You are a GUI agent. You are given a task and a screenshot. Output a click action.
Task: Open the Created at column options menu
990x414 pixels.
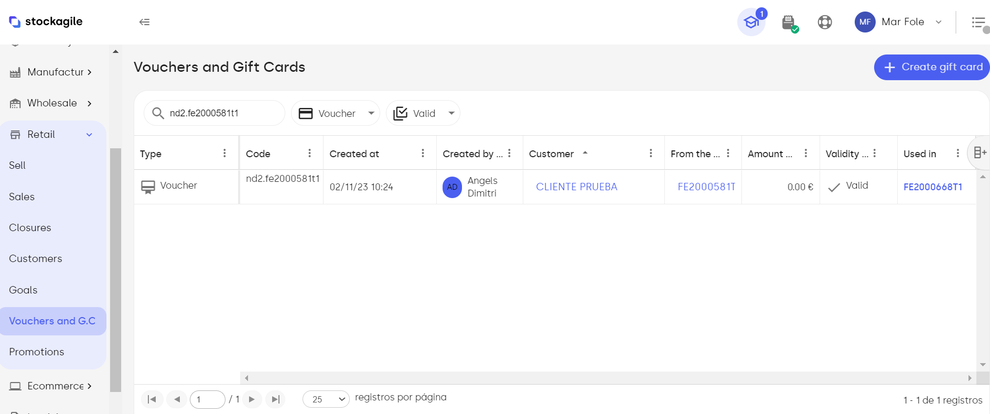(423, 153)
